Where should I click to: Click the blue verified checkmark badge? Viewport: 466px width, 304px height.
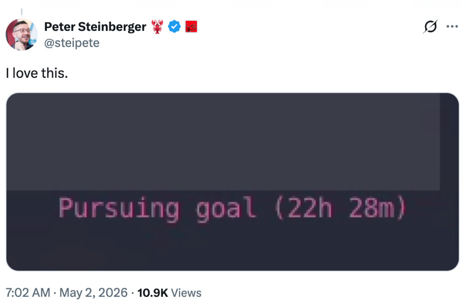click(x=174, y=26)
